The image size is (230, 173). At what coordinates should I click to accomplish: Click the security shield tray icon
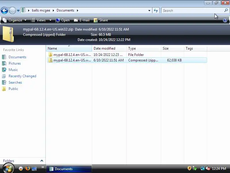tap(189, 168)
